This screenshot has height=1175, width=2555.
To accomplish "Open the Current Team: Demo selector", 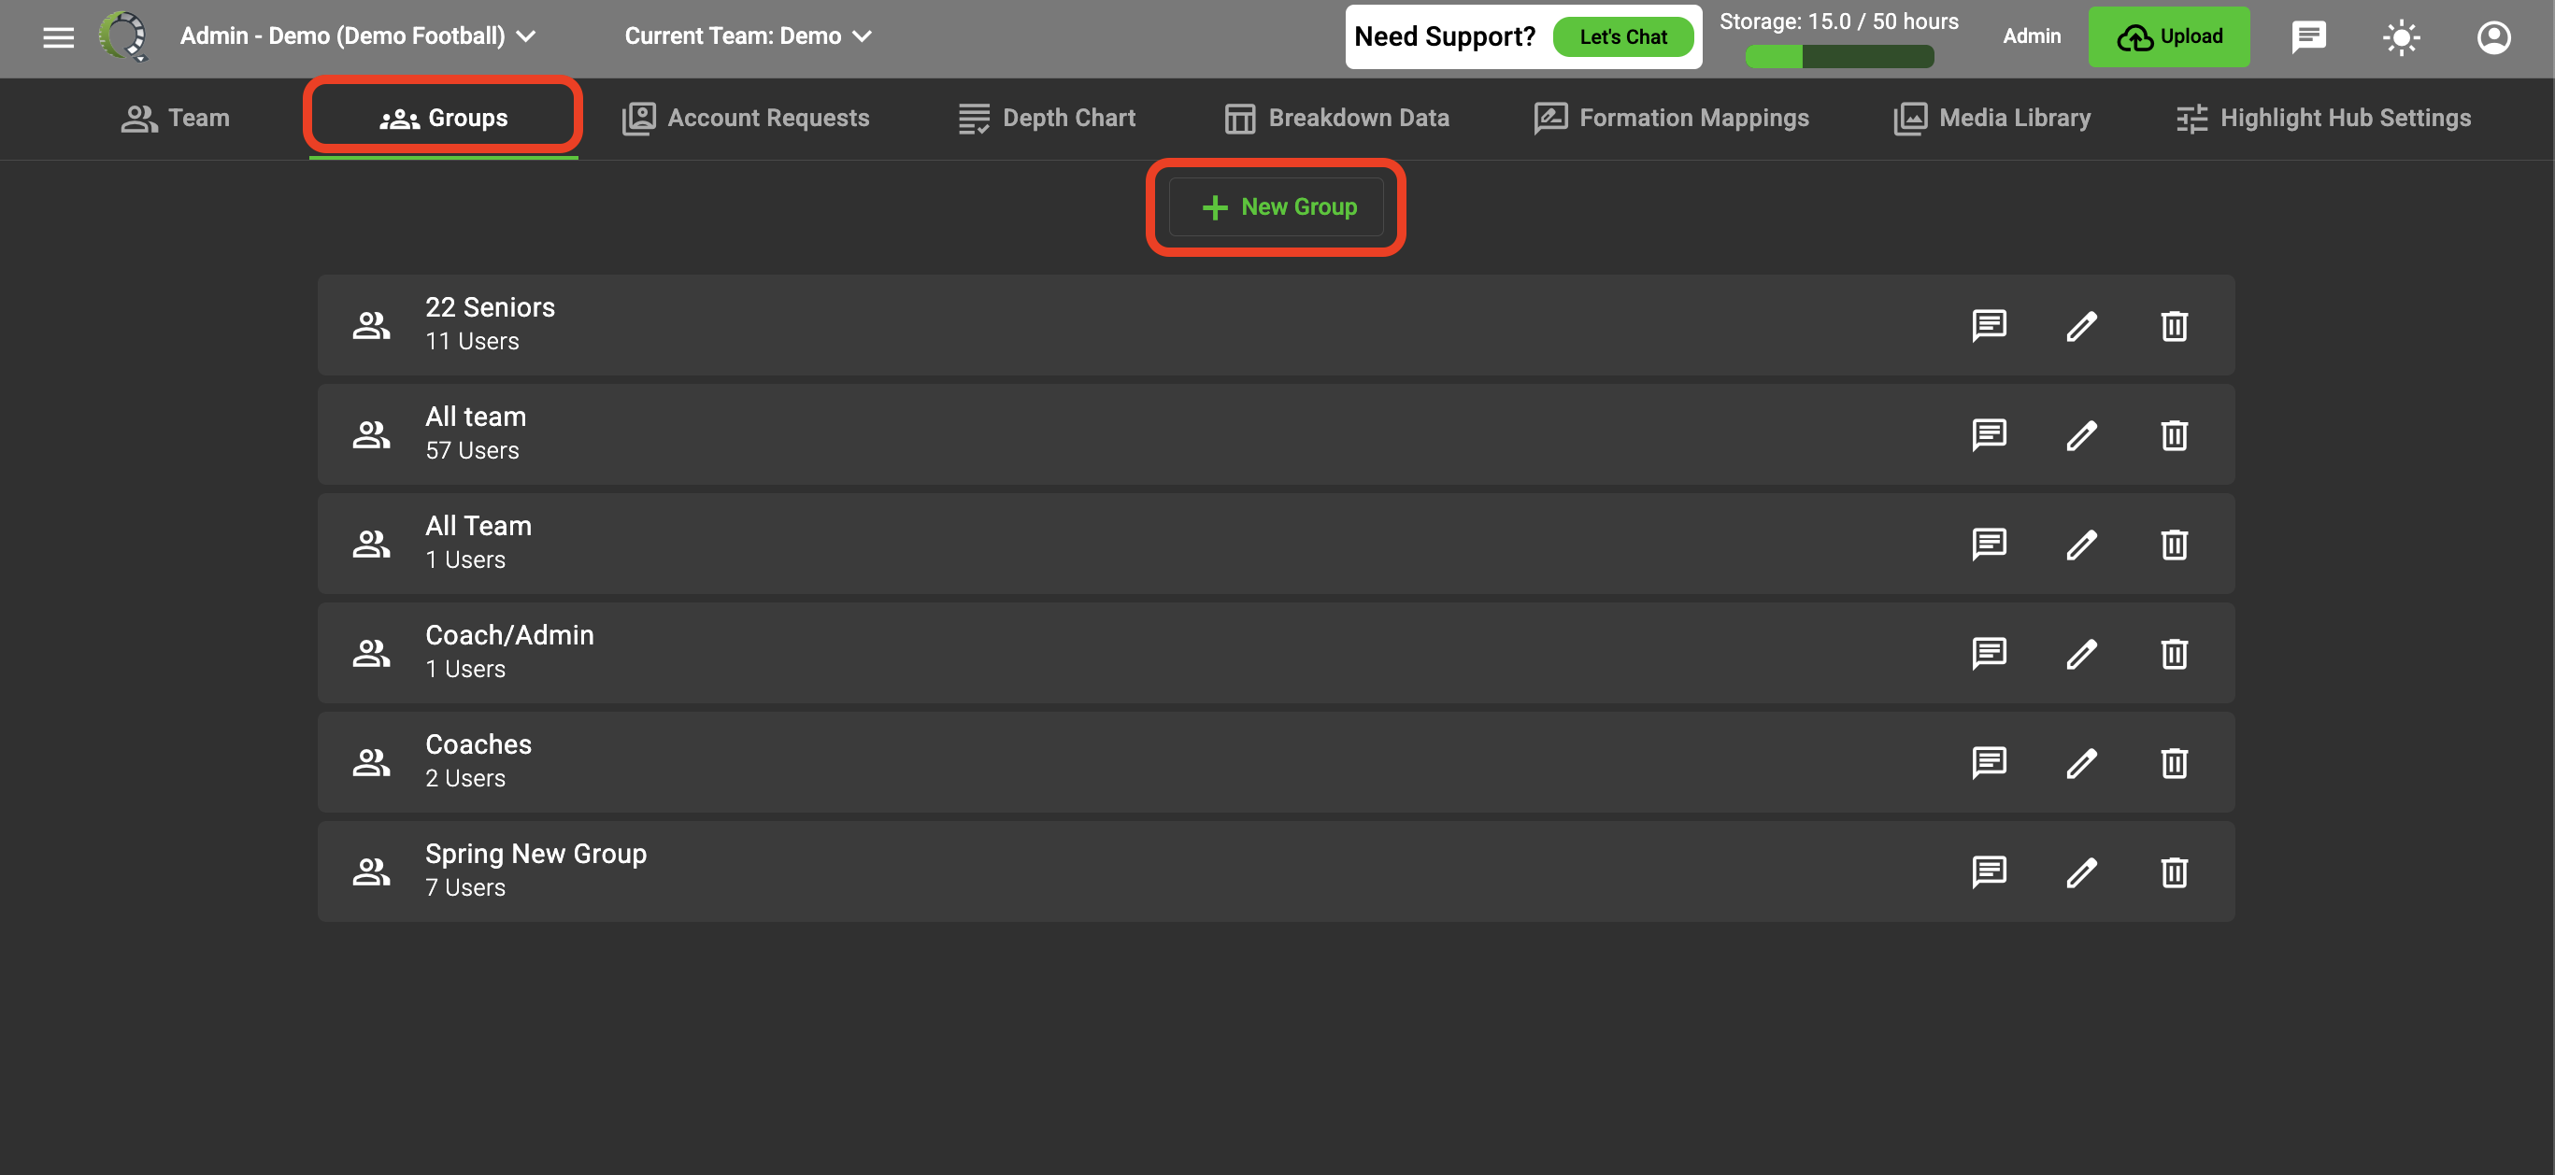I will click(749, 36).
